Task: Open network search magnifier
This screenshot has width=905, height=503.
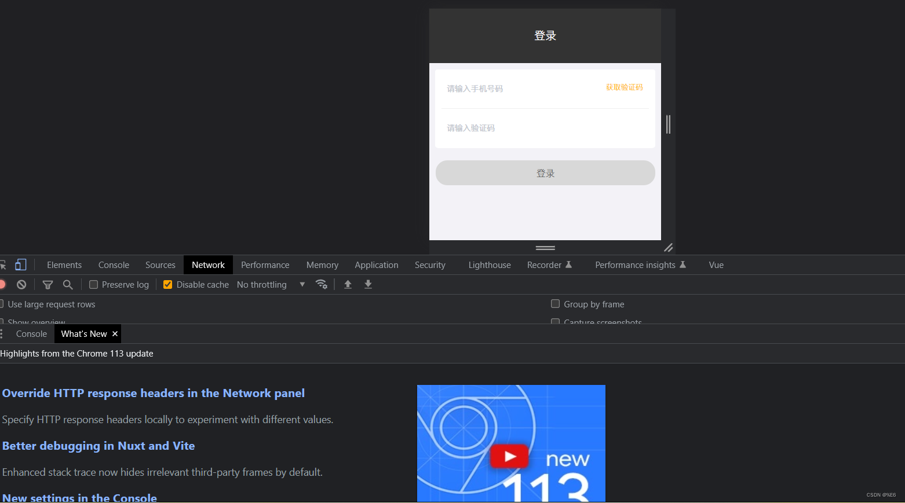Action: [68, 284]
